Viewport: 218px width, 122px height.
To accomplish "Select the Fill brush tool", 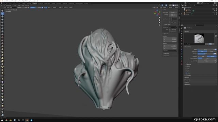I will [2, 43].
